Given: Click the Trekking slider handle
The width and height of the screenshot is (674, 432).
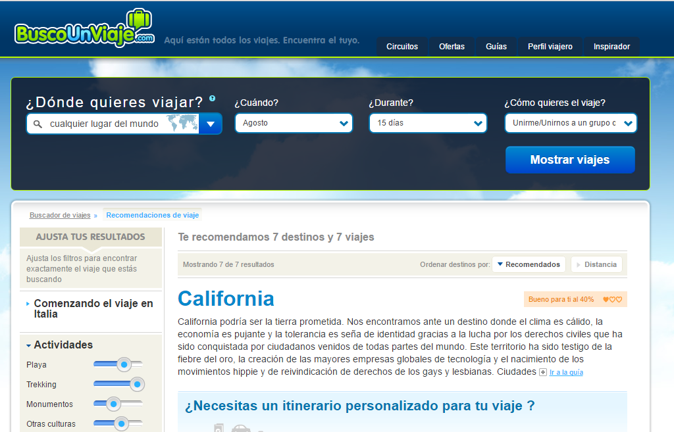Looking at the screenshot, I should tap(137, 384).
